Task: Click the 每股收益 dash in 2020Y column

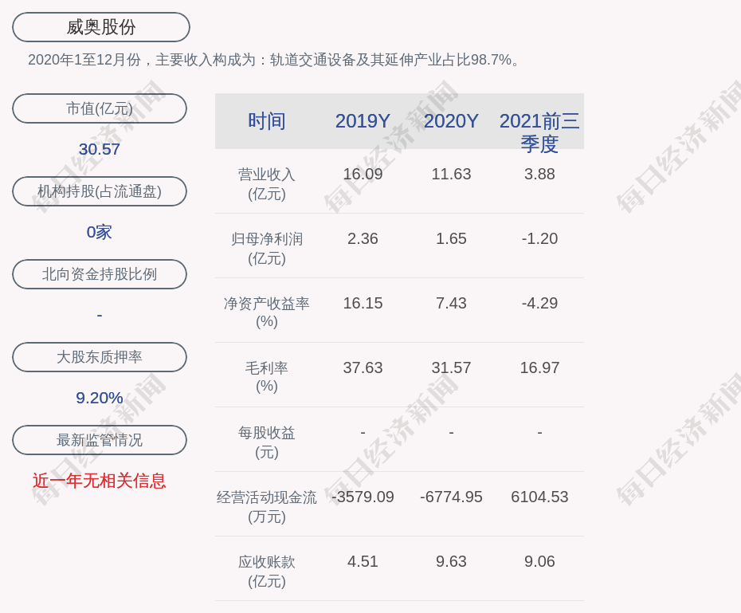Action: (x=451, y=432)
